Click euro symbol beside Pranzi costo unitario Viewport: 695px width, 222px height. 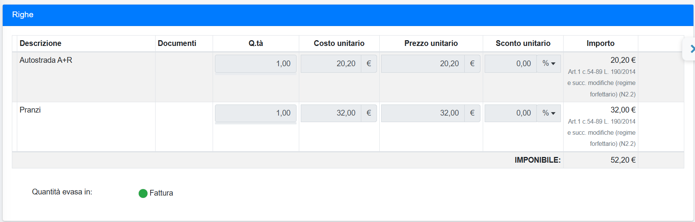coord(369,113)
